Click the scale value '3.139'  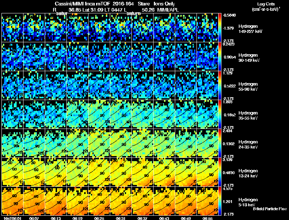[x=228, y=160]
